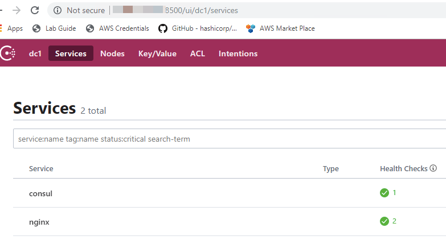
Task: Open the consul service row
Action: click(x=230, y=193)
